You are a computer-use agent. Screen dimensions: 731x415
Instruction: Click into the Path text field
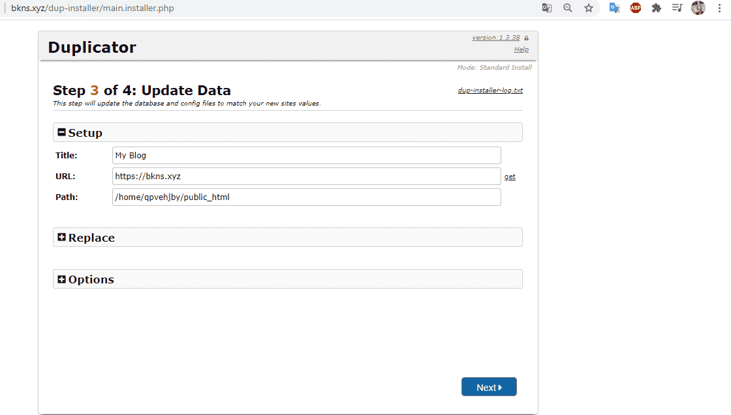tap(306, 197)
